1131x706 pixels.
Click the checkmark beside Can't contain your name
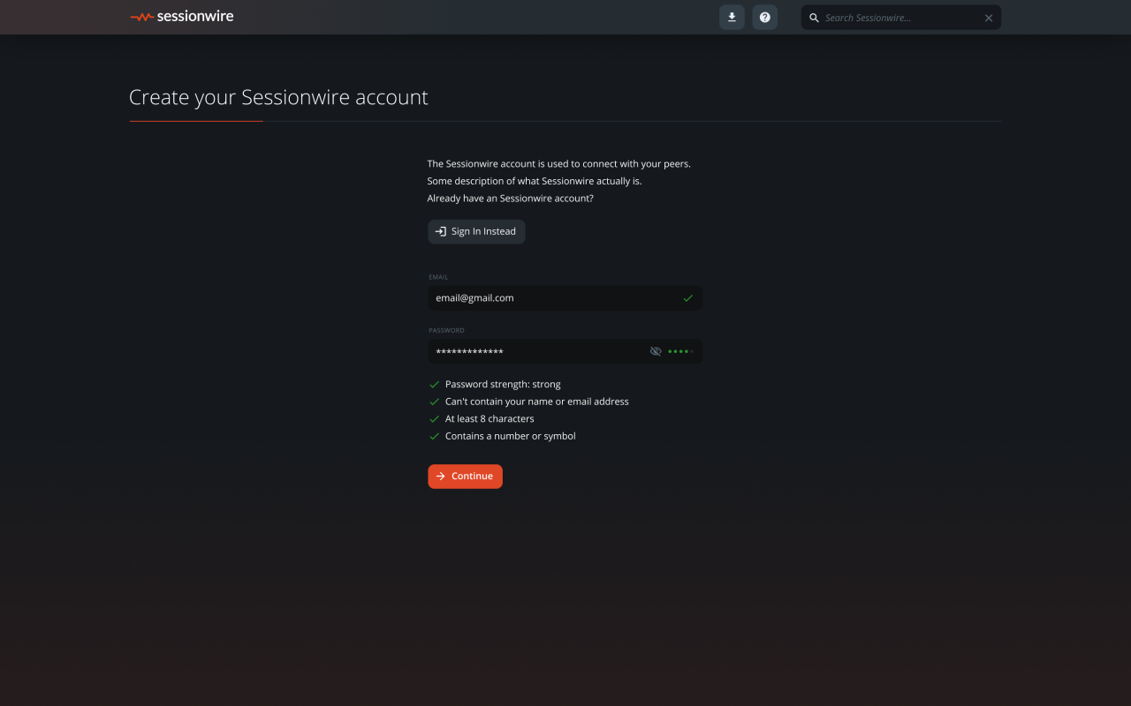434,402
